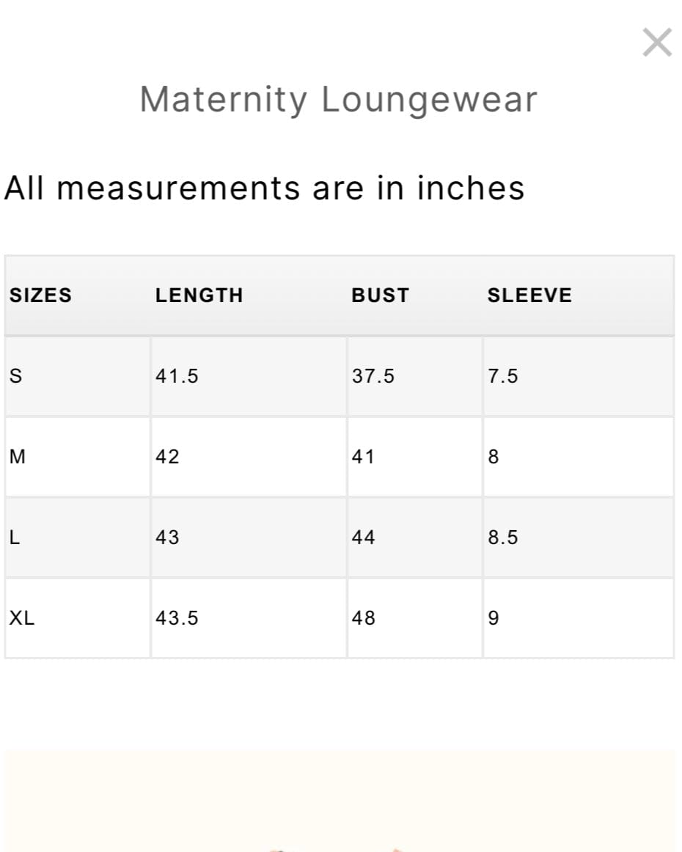Click the Maternity Loungewear title

339,100
